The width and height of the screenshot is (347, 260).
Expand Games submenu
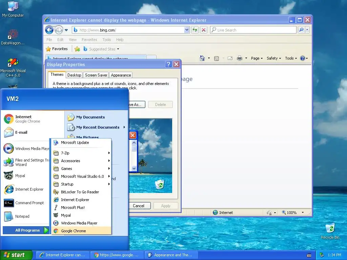coord(81,169)
